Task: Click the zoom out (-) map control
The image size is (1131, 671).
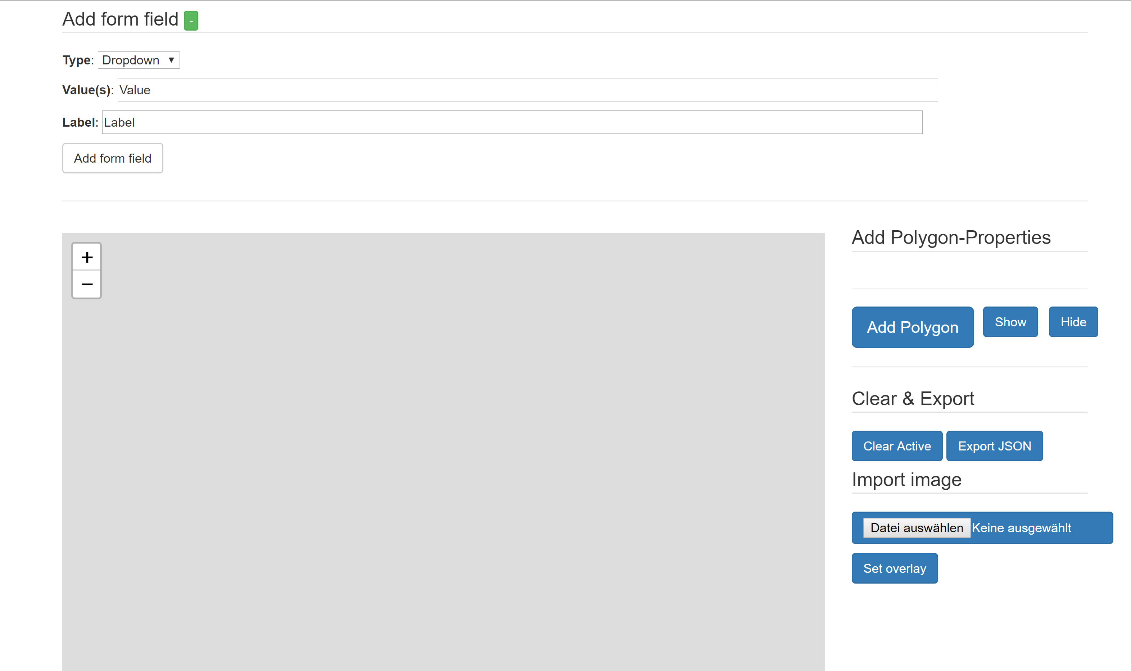Action: [x=86, y=284]
